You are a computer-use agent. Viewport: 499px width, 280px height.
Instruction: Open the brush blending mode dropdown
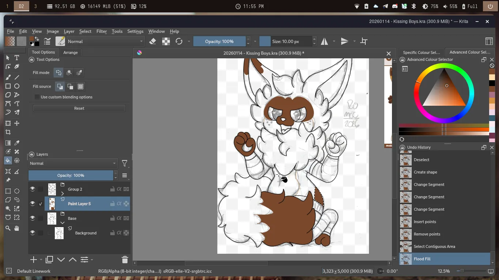pos(105,41)
